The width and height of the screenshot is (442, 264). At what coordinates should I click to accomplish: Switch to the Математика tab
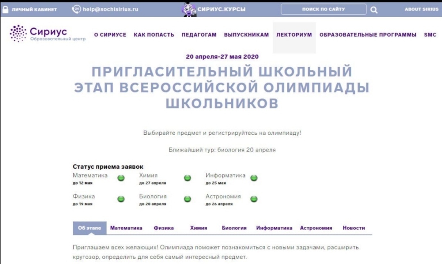pos(126,228)
